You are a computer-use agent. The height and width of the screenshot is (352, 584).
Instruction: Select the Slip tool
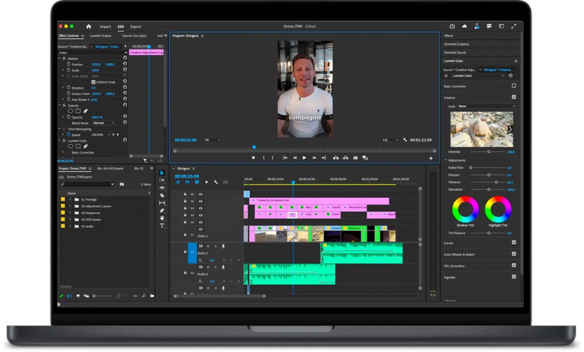click(x=162, y=203)
